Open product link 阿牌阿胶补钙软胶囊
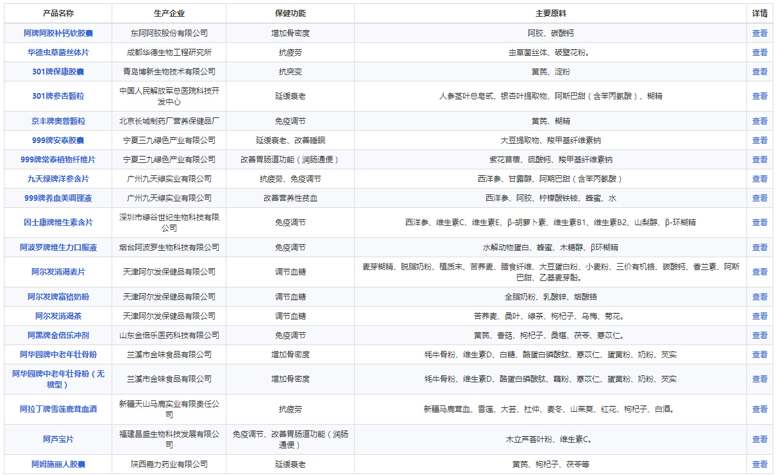This screenshot has height=476, width=776. pyautogui.click(x=58, y=33)
